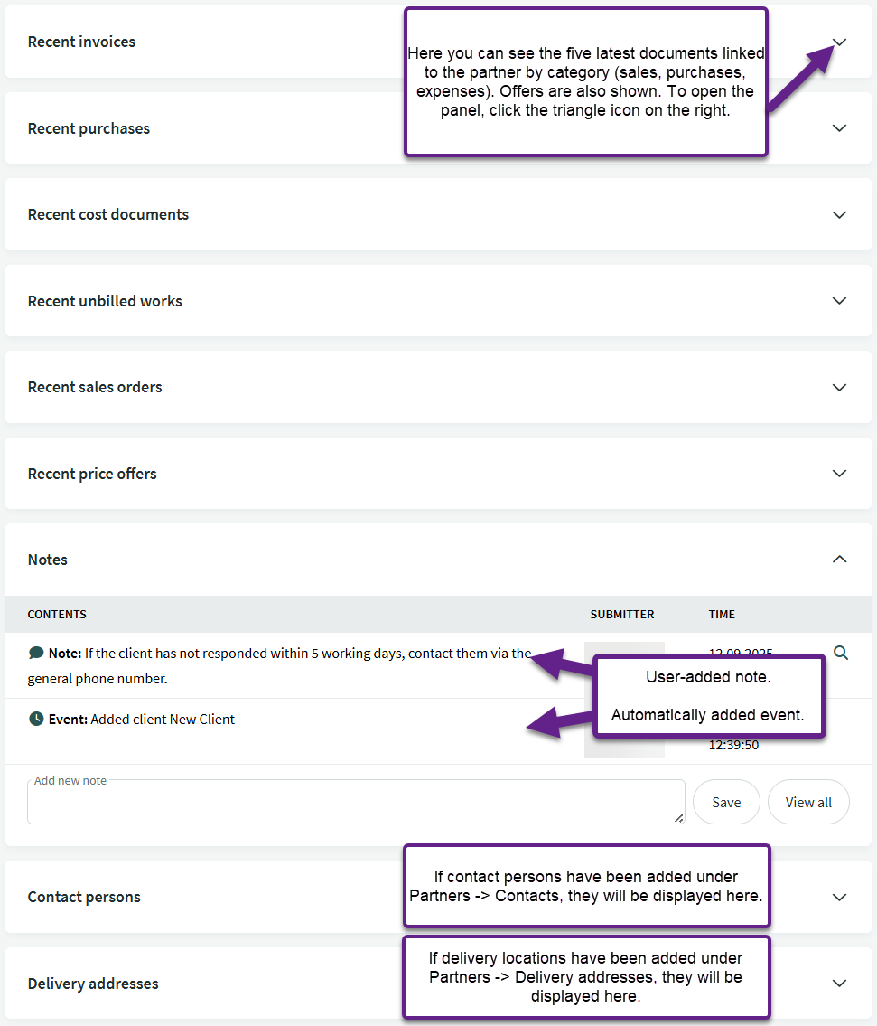Expand the Contact persons section
877x1026 pixels.
click(x=839, y=897)
